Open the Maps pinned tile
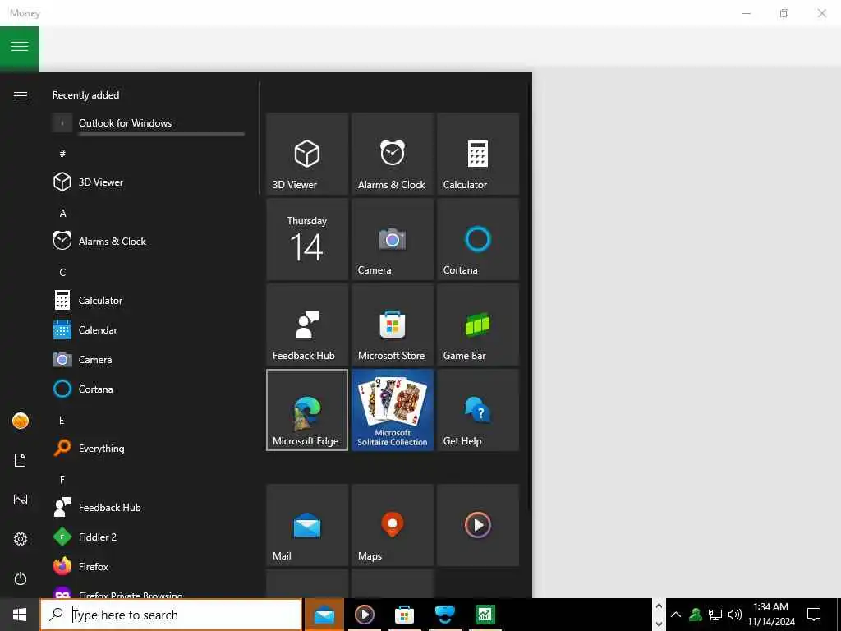The width and height of the screenshot is (841, 631). coord(393,525)
